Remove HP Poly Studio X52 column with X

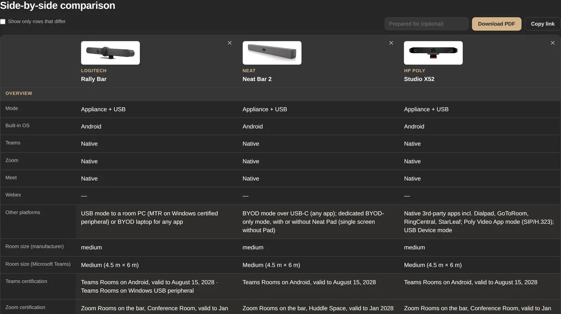coord(553,43)
